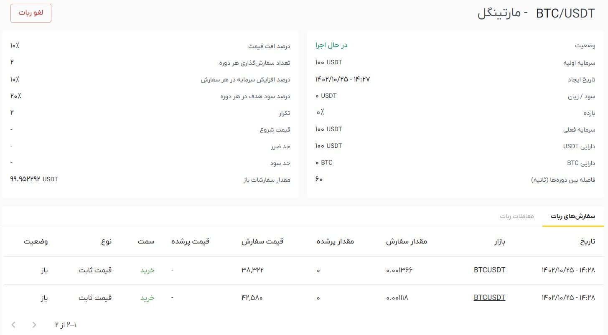Click the در حال اجرا status text
This screenshot has width=608, height=335.
pos(331,45)
